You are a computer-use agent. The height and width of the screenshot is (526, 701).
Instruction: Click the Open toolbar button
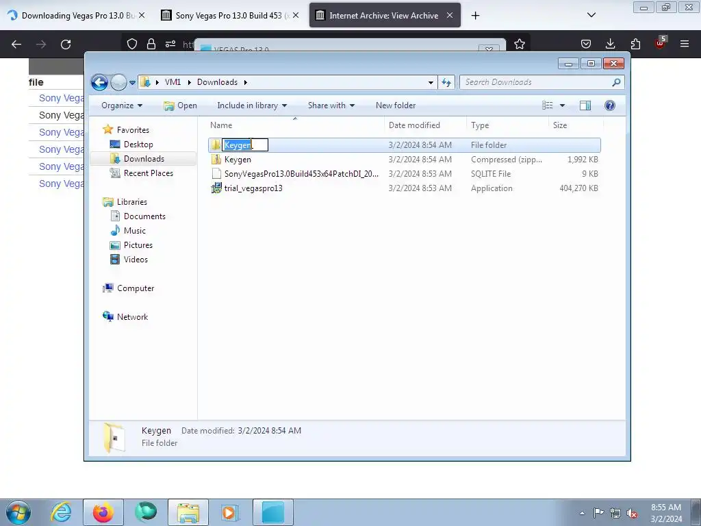180,105
